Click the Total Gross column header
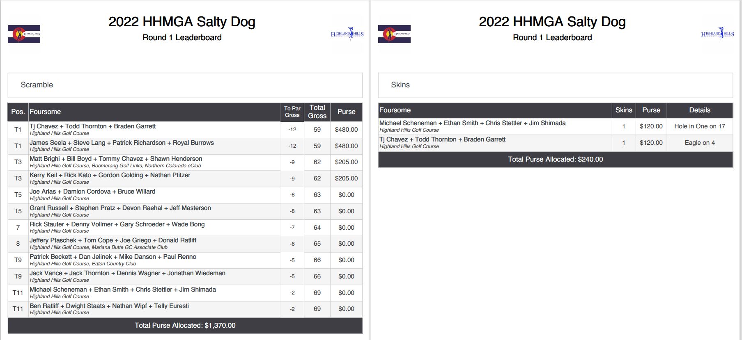The height and width of the screenshot is (340, 742). (x=317, y=112)
